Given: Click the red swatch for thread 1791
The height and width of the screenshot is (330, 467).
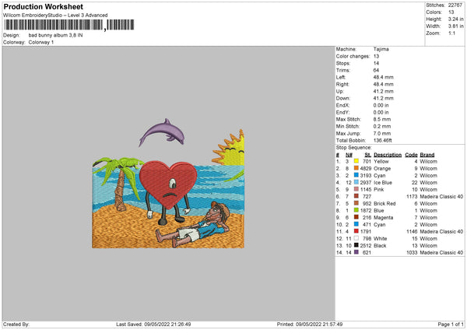Looking at the screenshot, I should pyautogui.click(x=356, y=231).
